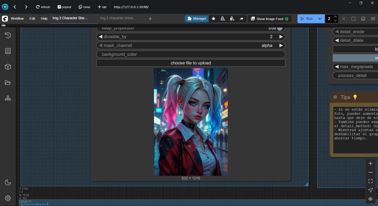Click choose file to upload
Viewport: 378px width, 206px height.
tap(191, 63)
